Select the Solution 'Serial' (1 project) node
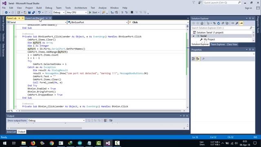Viewport: 261px width, 147px height. [210, 33]
